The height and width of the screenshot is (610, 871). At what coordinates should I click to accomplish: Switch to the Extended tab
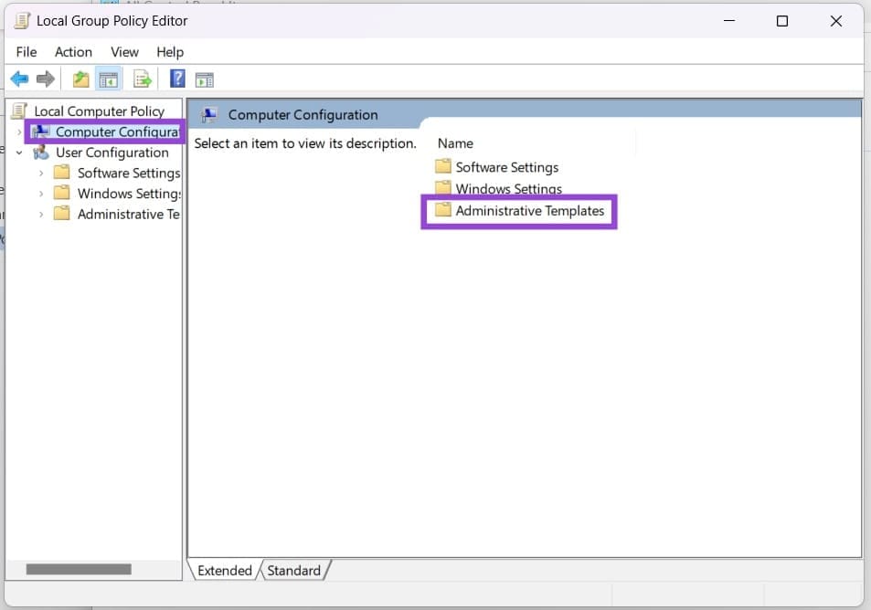pyautogui.click(x=224, y=570)
